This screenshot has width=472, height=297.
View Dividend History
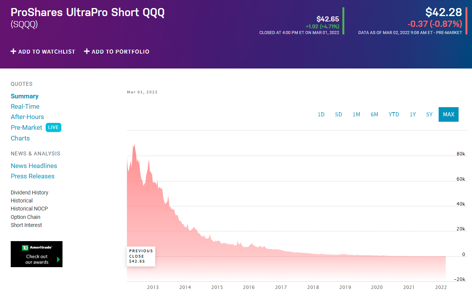click(x=30, y=193)
